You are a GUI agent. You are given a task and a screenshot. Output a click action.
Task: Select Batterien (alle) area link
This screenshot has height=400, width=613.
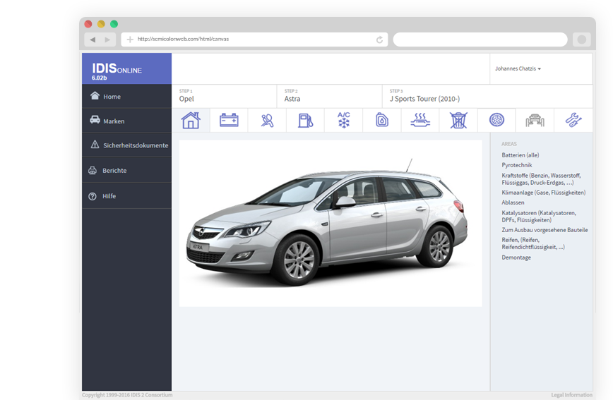click(x=520, y=155)
